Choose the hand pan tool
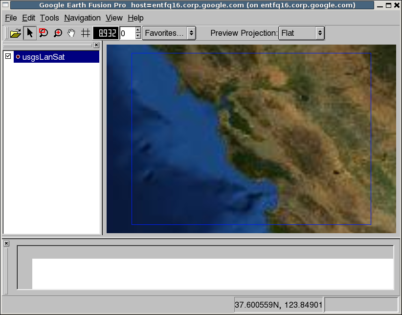 71,33
